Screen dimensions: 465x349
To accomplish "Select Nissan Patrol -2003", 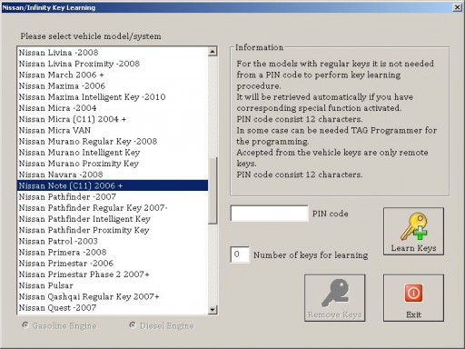I will [113, 241].
